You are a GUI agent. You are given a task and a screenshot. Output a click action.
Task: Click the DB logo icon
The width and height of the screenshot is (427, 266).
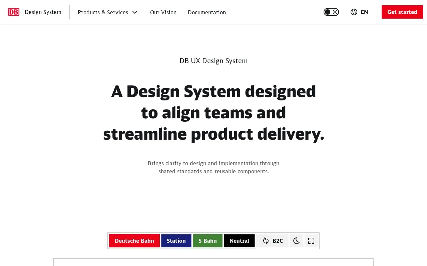pyautogui.click(x=14, y=12)
